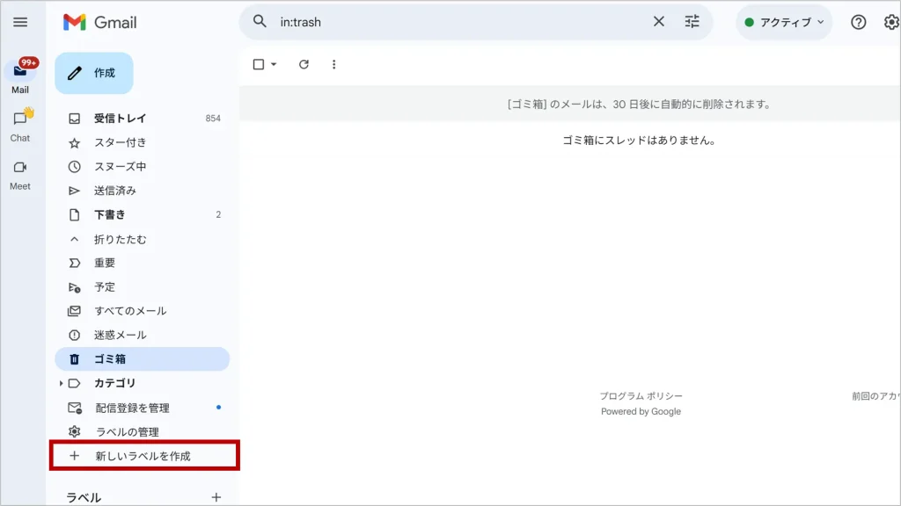The height and width of the screenshot is (506, 901).
Task: Click in the search field showing in:trash
Action: (458, 22)
